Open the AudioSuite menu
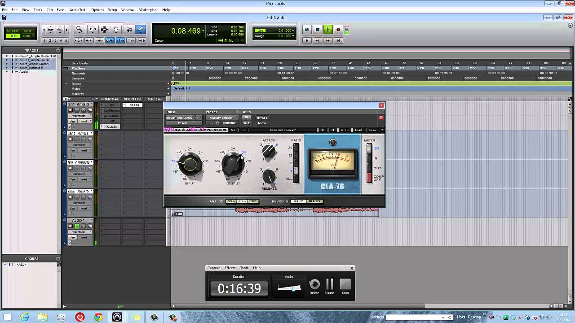 click(78, 10)
